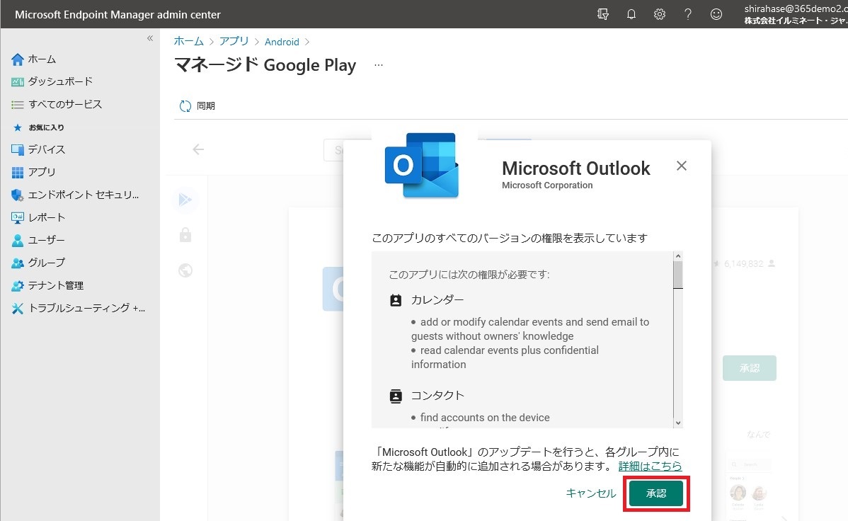Click Microsoft Endpoint Manager admin center title
Screen dimensions: 848x521
coord(118,15)
